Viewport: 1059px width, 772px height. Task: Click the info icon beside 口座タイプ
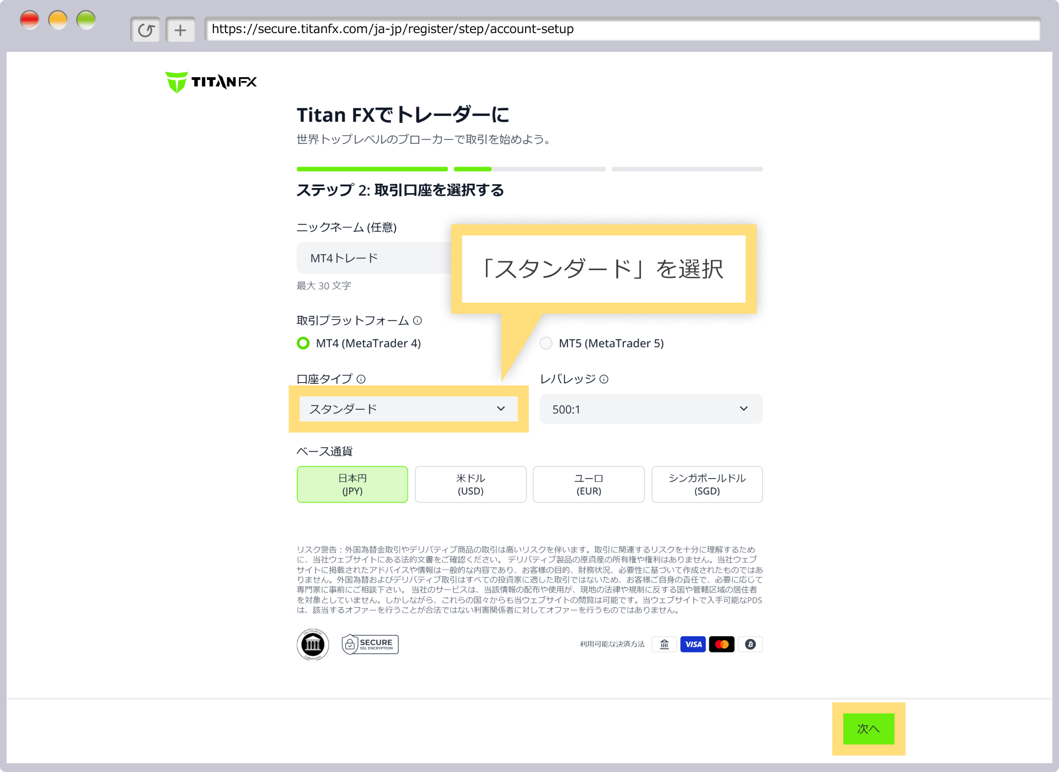click(361, 379)
